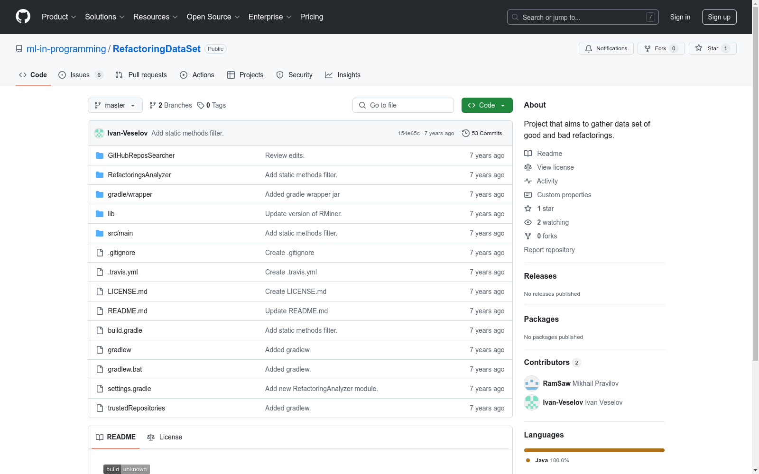This screenshot has height=474, width=759.
Task: Select the README tab
Action: pos(116,437)
